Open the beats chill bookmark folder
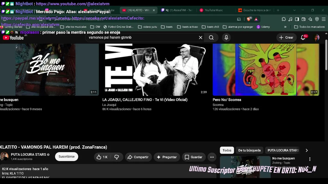 click(x=210, y=27)
